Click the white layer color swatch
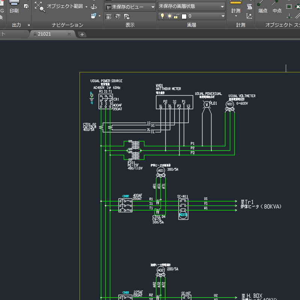300x300 pixels. 184,16
